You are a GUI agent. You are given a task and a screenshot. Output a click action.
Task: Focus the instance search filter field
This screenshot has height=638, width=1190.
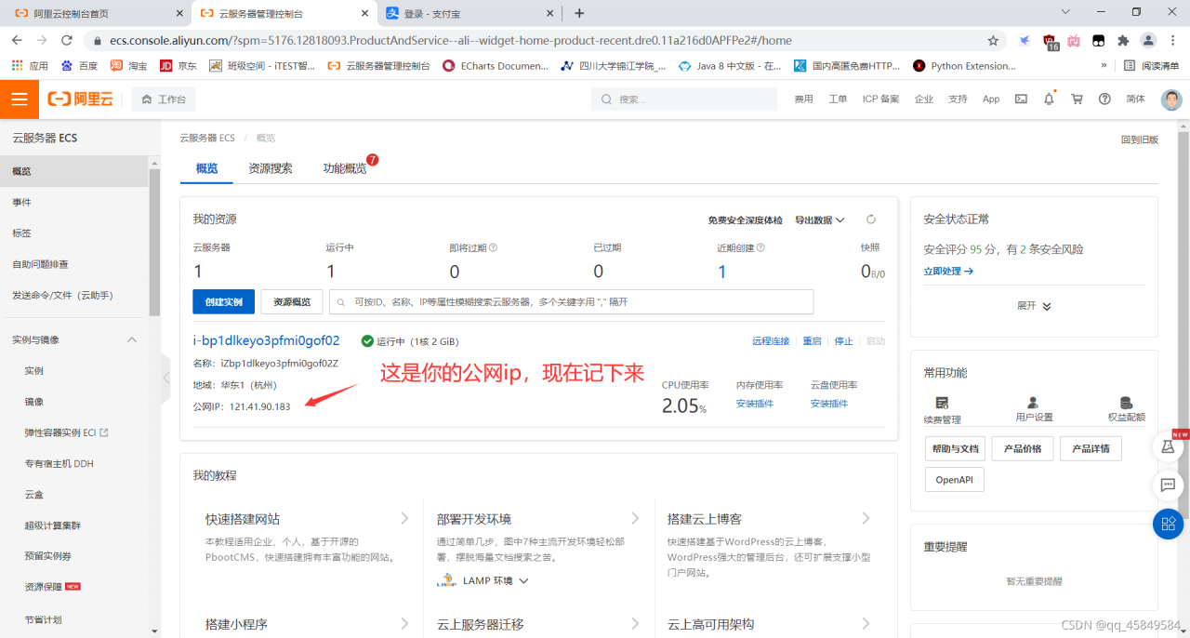(572, 301)
